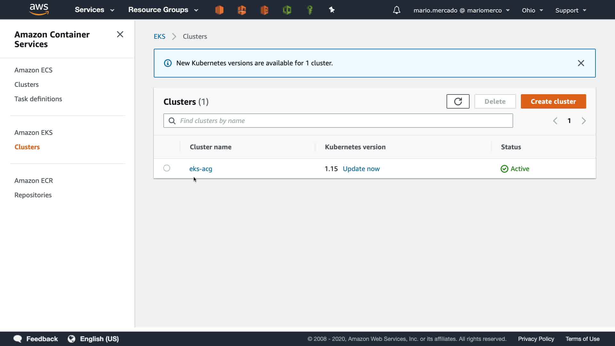Click the Create cluster button

pos(553,102)
